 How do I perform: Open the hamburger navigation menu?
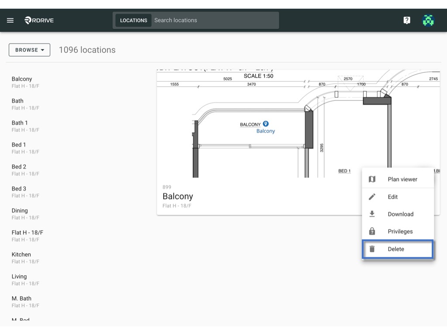coord(10,20)
